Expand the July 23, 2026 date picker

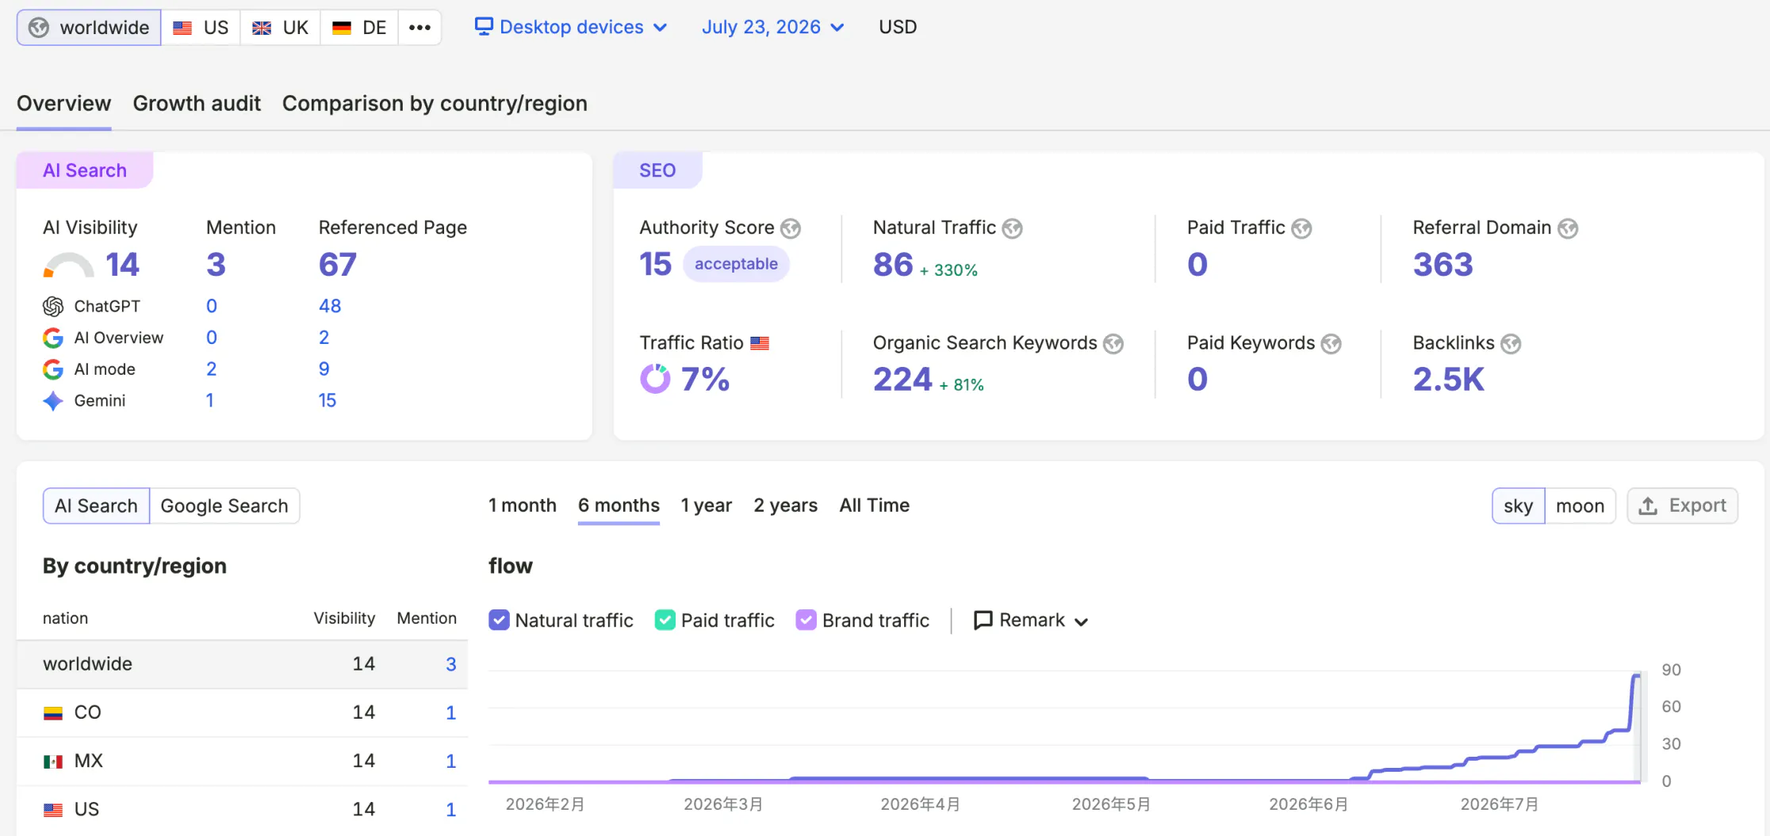pyautogui.click(x=772, y=27)
